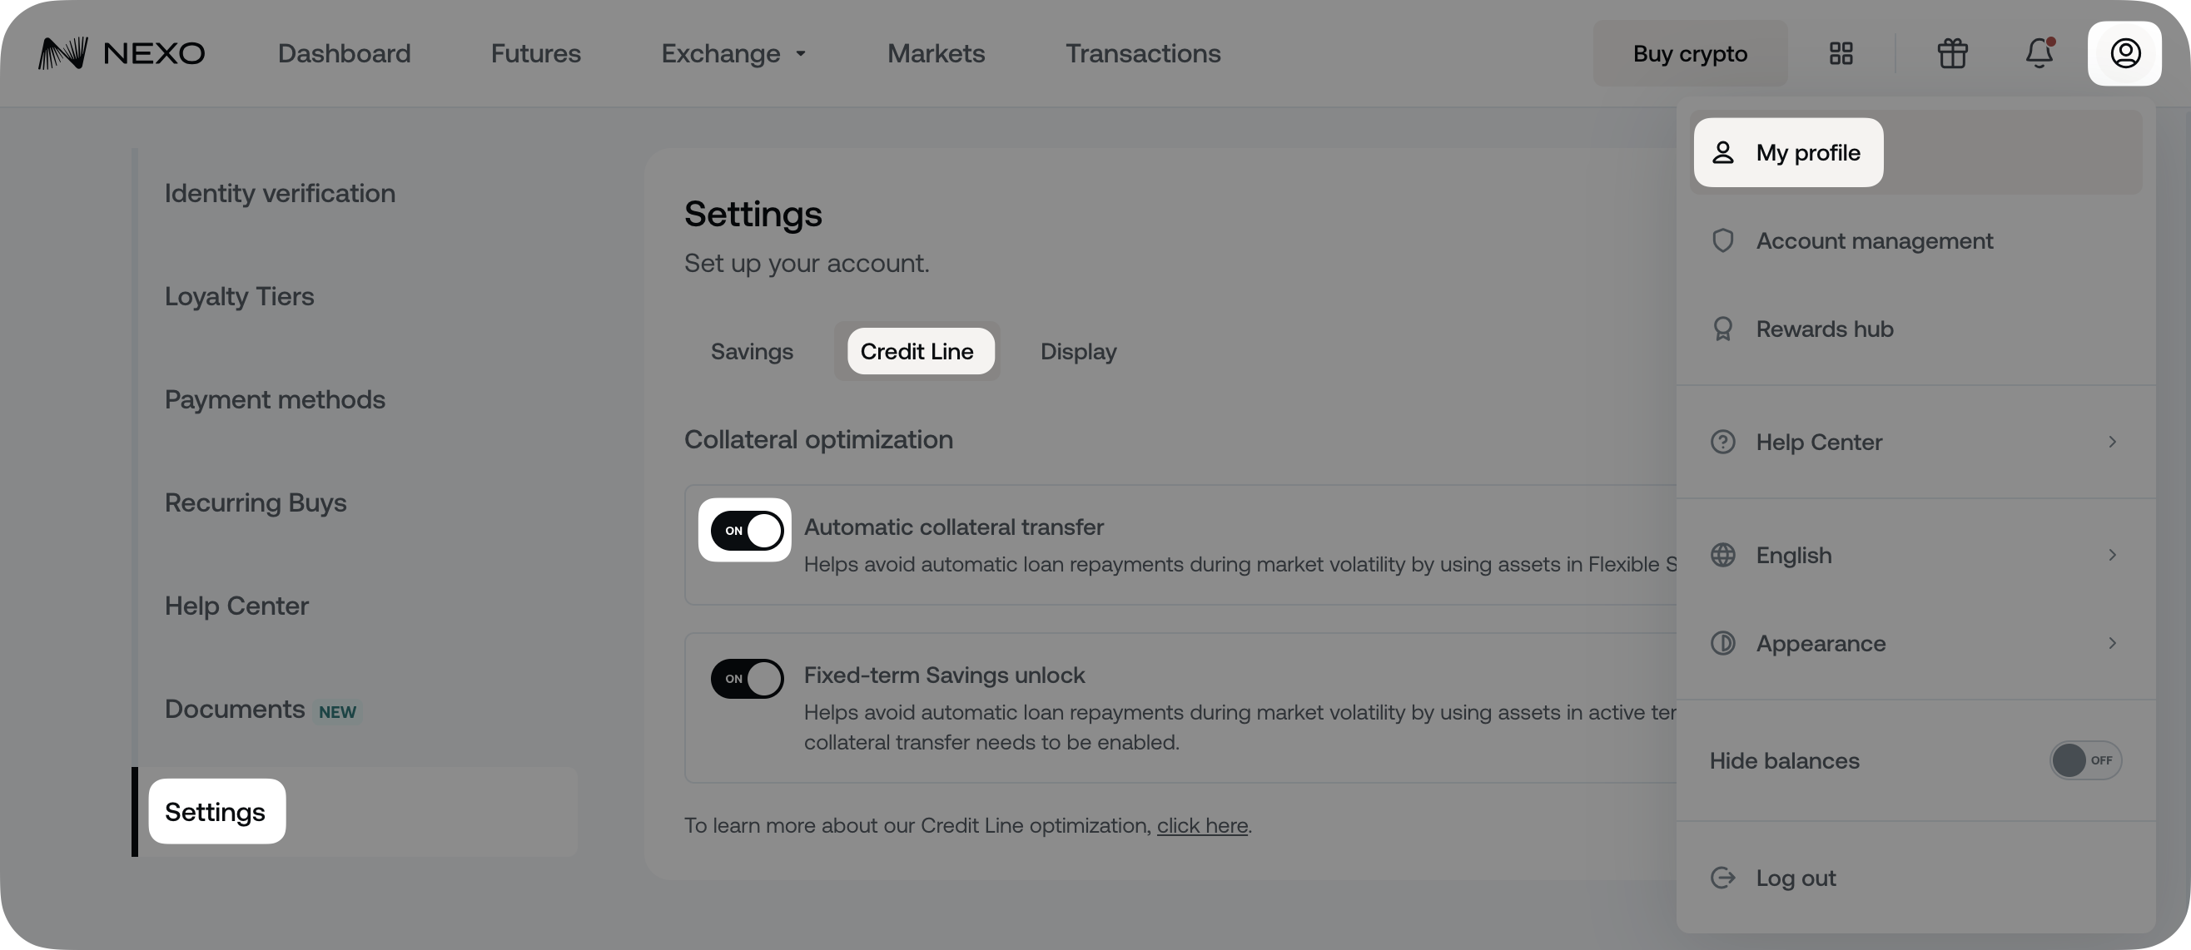Expand the Appearance submenu chevron

[2112, 643]
